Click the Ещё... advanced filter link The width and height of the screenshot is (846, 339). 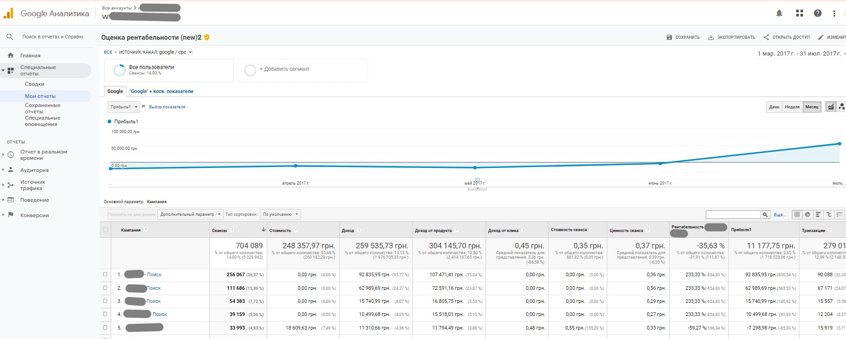[780, 215]
